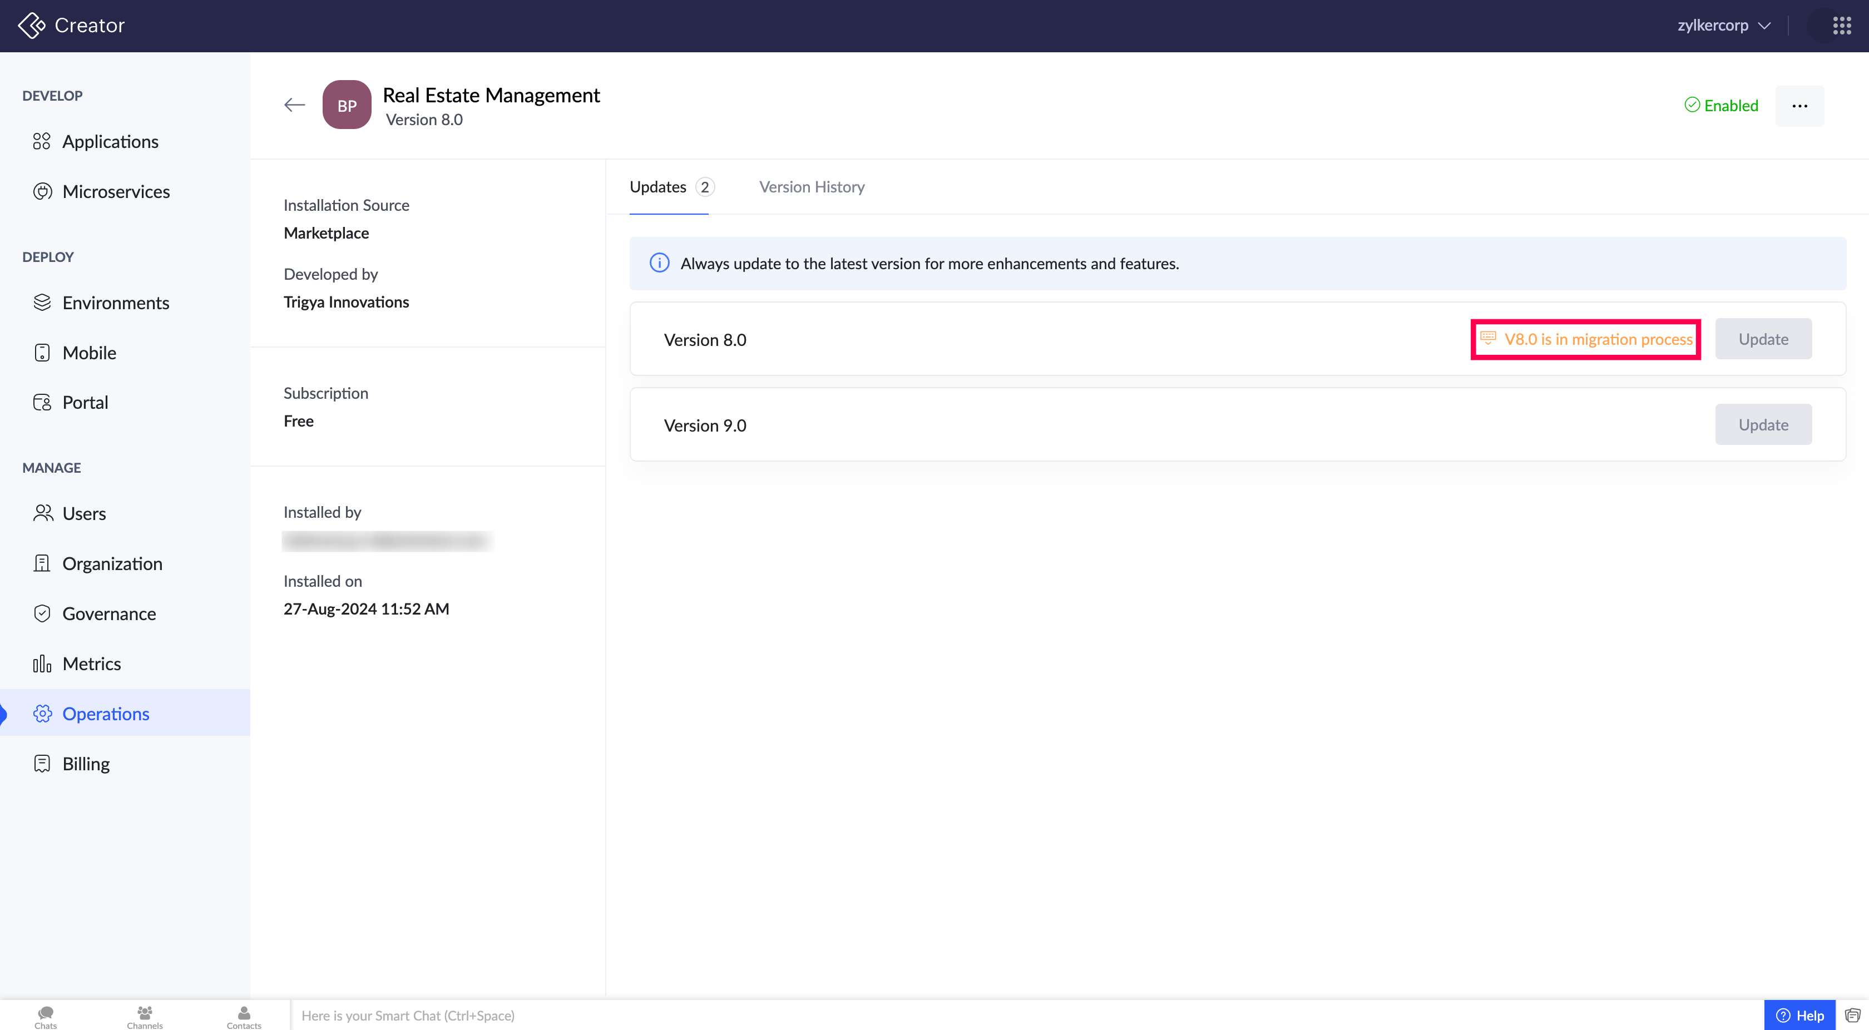Viewport: 1869px width, 1030px height.
Task: Open Channels in bottom bar
Action: tap(145, 1016)
